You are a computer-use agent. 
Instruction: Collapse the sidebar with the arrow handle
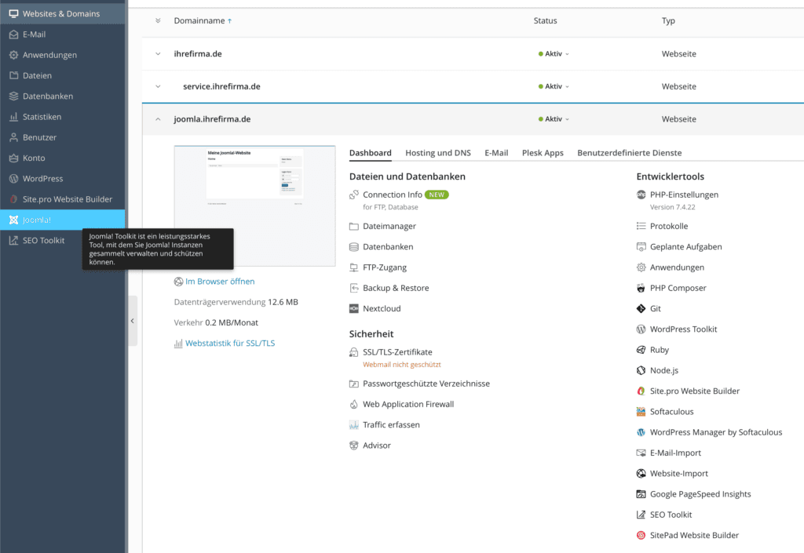click(132, 321)
